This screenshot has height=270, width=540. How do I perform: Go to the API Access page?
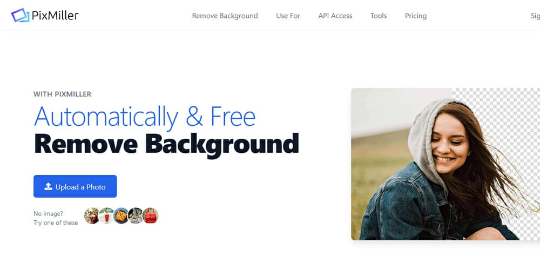point(335,16)
